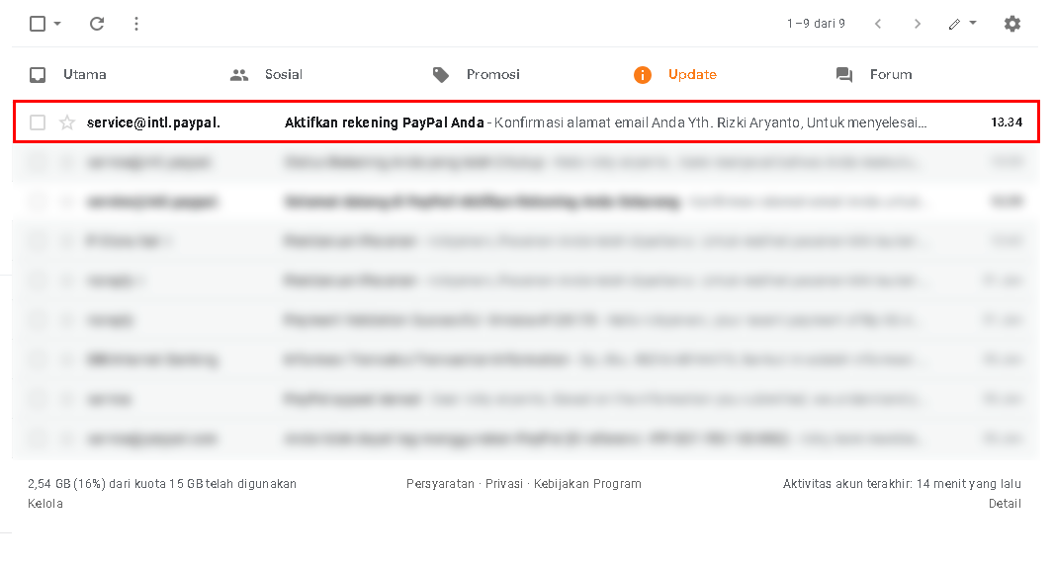The height and width of the screenshot is (565, 1054).
Task: Open the three-dot more options menu
Action: 136,24
